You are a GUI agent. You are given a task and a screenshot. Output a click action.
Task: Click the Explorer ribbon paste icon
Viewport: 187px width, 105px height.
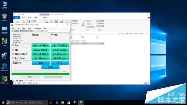coord(28,22)
